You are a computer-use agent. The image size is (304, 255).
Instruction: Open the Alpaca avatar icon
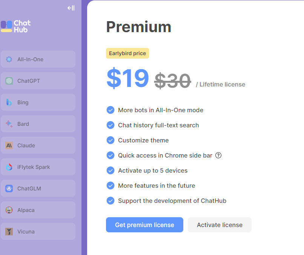pos(9,210)
